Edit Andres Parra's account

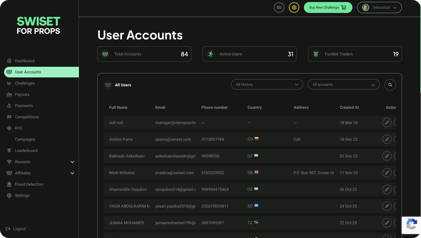[387, 139]
